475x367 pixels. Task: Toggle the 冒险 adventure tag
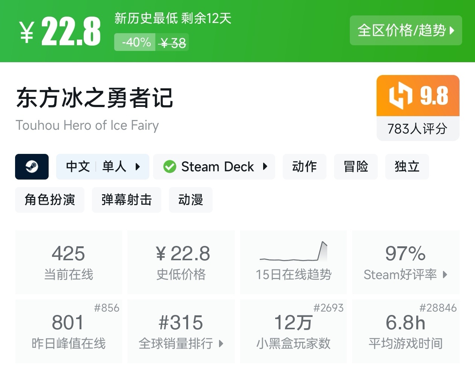click(355, 166)
